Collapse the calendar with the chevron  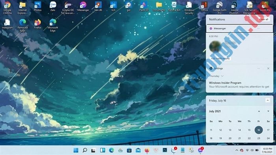pyautogui.click(x=268, y=101)
